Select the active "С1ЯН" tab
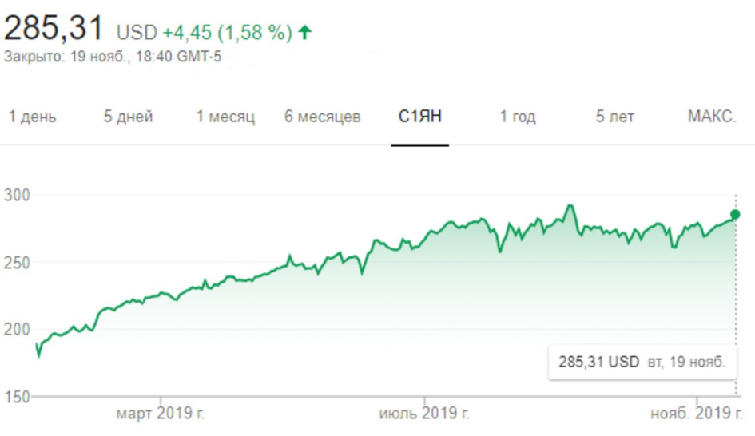Viewport: 755px width, 436px height. 420,117
